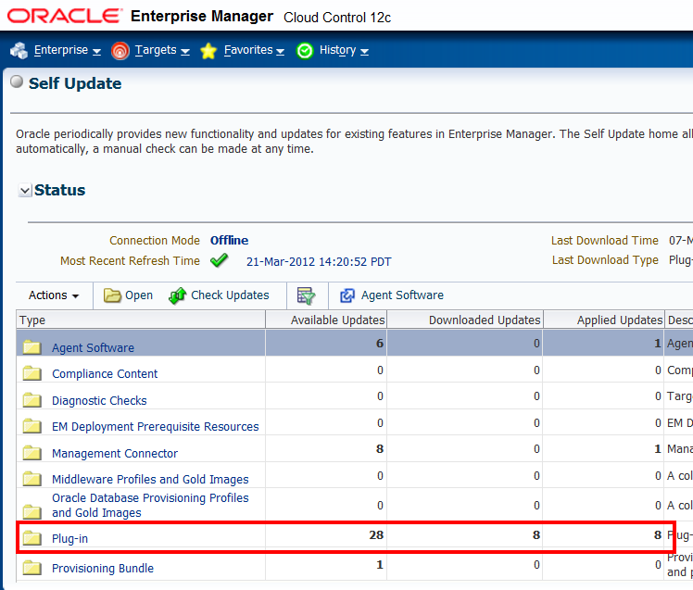Open the Targets menu

162,50
